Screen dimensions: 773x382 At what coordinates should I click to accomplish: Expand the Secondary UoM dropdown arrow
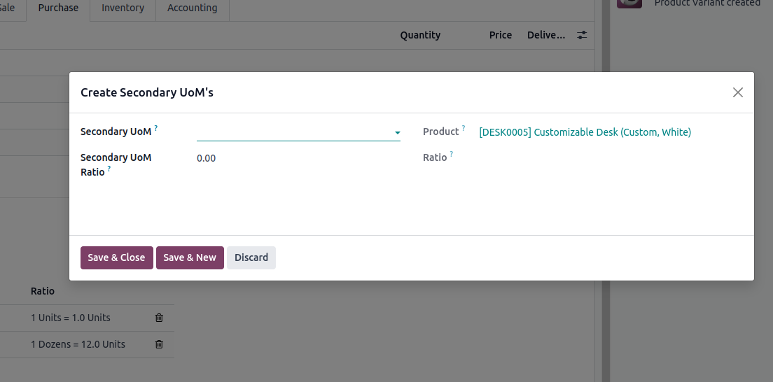pyautogui.click(x=397, y=132)
